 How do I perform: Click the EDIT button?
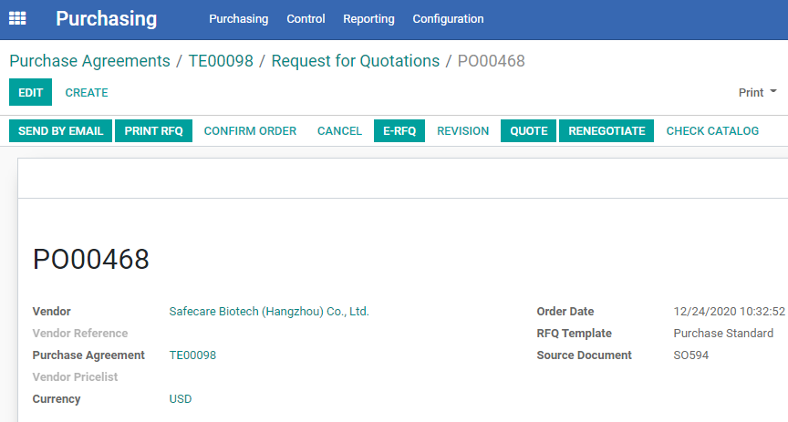pos(31,92)
